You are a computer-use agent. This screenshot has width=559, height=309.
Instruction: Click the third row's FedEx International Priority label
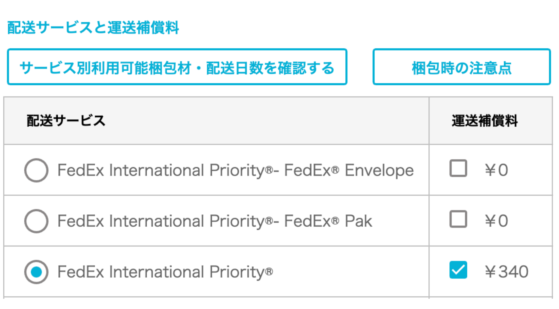tap(165, 272)
